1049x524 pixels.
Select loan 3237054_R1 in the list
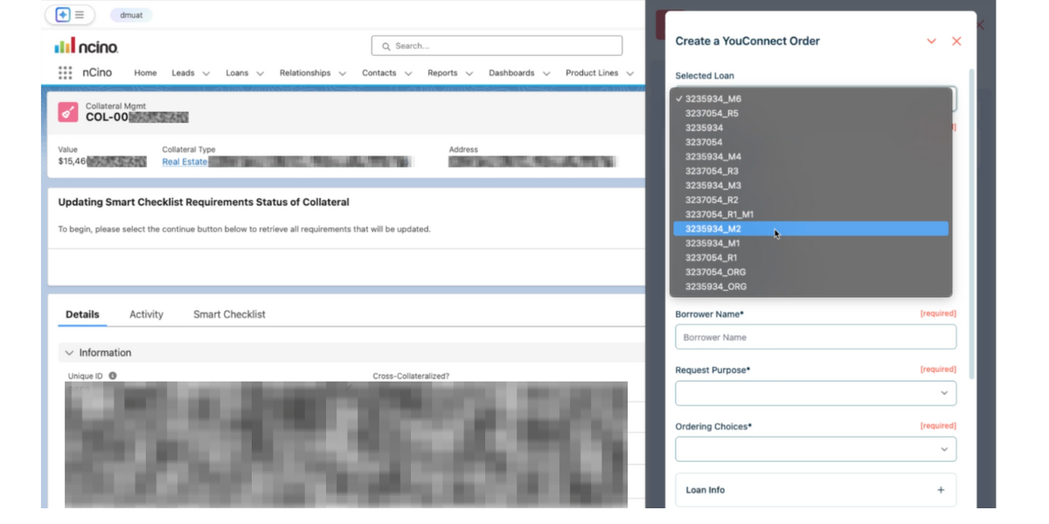coord(811,258)
